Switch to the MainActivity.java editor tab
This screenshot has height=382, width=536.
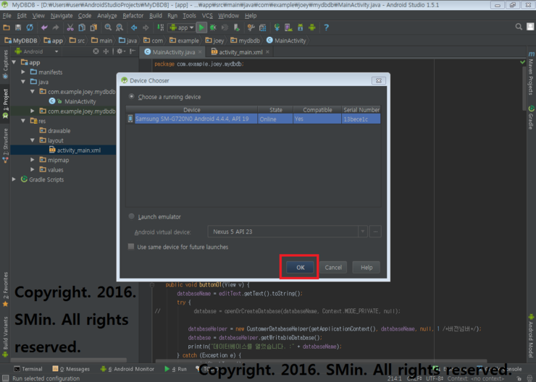coord(173,52)
